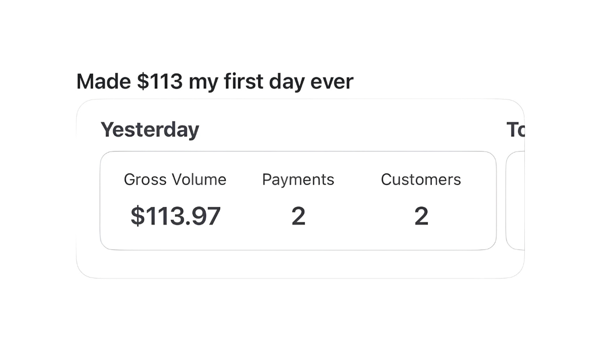The height and width of the screenshot is (350, 601).
Task: Open the post title "Made $113 my first day ever"
Action: tap(214, 81)
